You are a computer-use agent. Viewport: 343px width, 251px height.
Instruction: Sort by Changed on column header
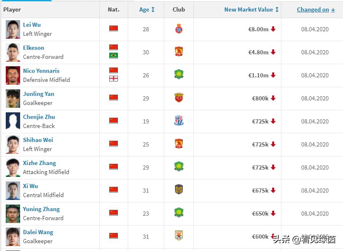[315, 9]
